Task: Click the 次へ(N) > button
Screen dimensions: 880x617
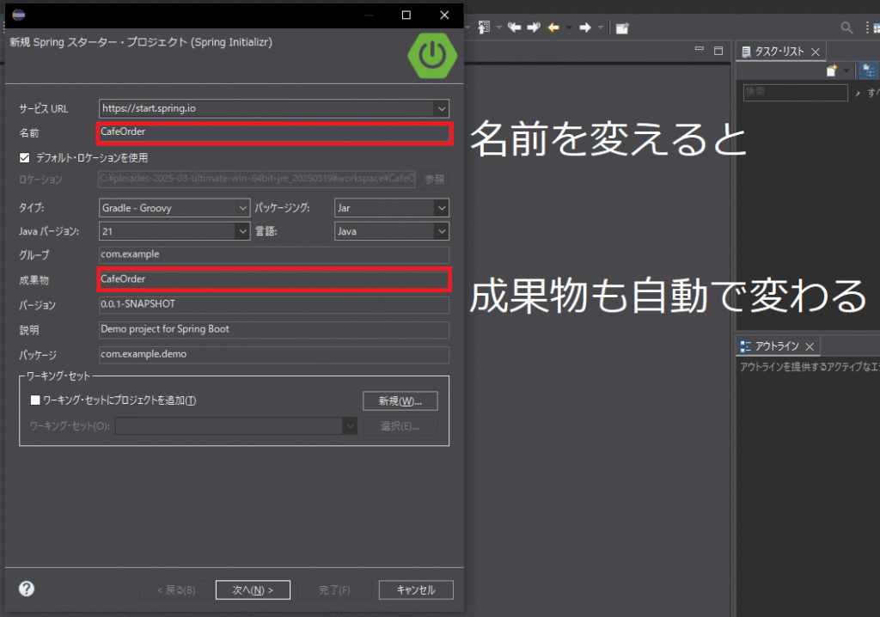Action: click(x=253, y=590)
